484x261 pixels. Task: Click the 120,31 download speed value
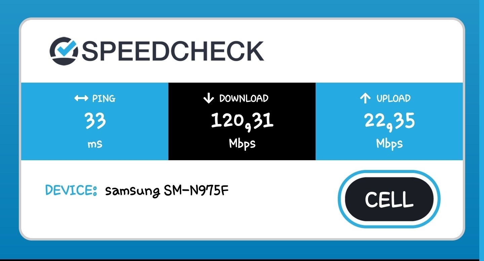242,121
